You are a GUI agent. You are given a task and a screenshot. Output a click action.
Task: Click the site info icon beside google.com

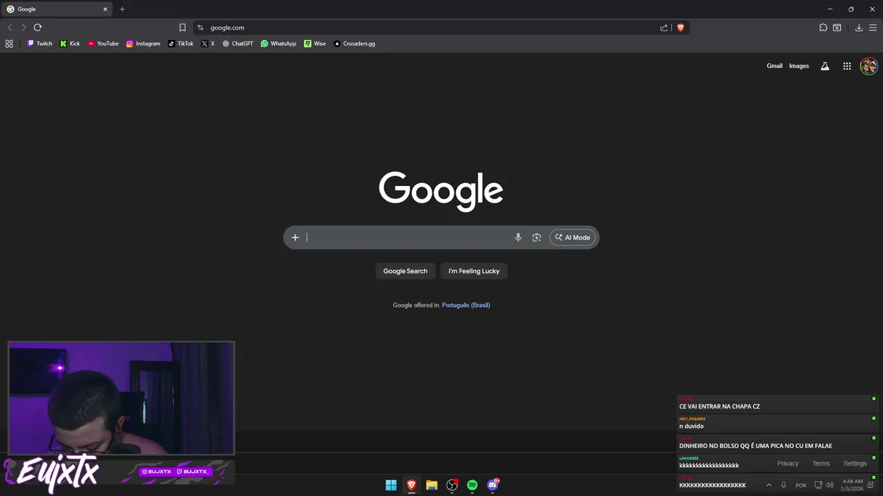coord(200,28)
